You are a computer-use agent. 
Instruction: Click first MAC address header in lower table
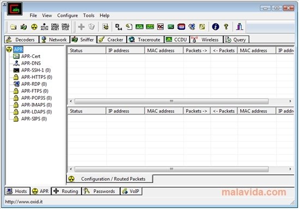[x=164, y=111]
